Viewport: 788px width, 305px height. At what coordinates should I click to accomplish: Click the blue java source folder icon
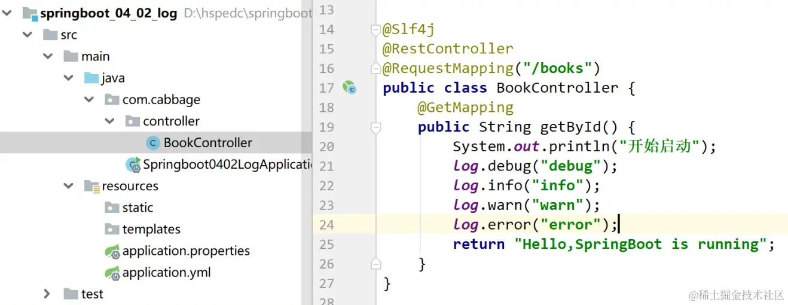[91, 78]
